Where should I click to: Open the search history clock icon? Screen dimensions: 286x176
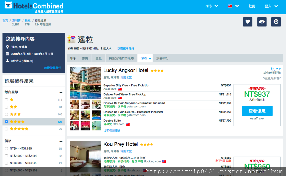pyautogui.click(x=276, y=22)
